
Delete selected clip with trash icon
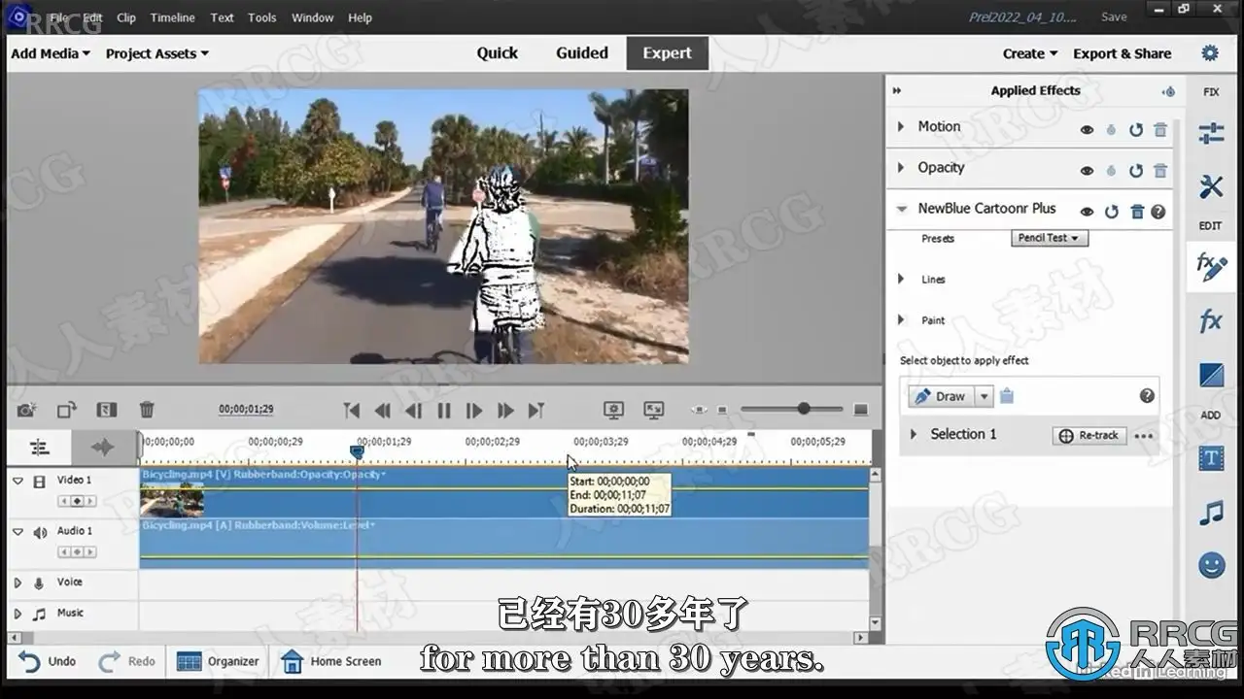tap(147, 411)
